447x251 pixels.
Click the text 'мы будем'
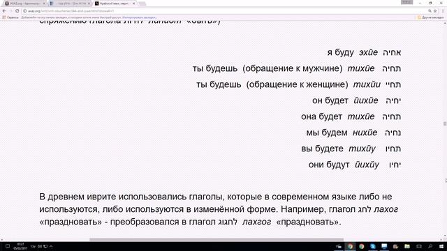point(327,132)
